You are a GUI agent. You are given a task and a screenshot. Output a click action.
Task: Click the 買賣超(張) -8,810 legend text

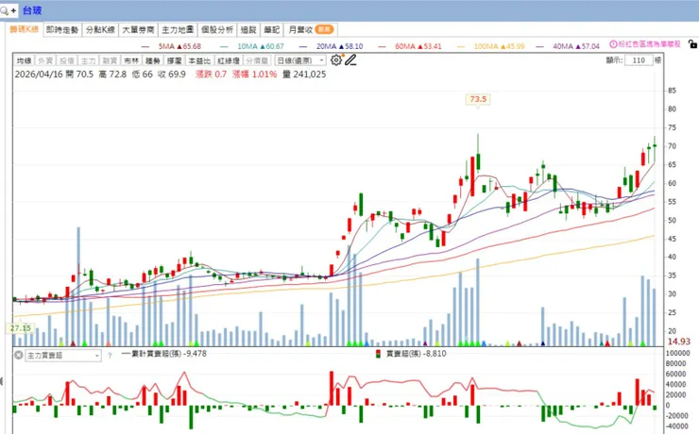pyautogui.click(x=416, y=354)
